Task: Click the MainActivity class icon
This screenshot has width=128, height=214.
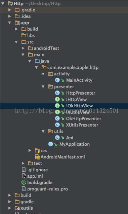Action: coord(57,80)
